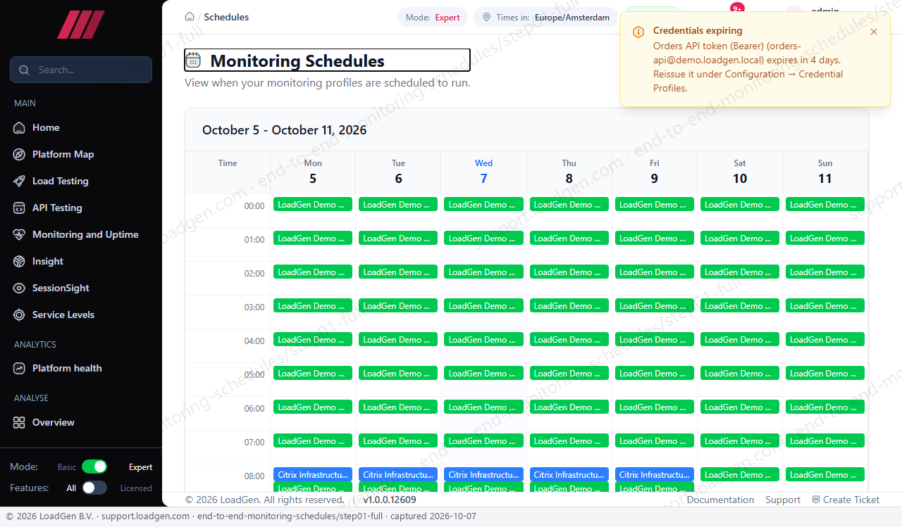This screenshot has width=902, height=527.
Task: Open the Service Levels menu item
Action: click(x=81, y=315)
